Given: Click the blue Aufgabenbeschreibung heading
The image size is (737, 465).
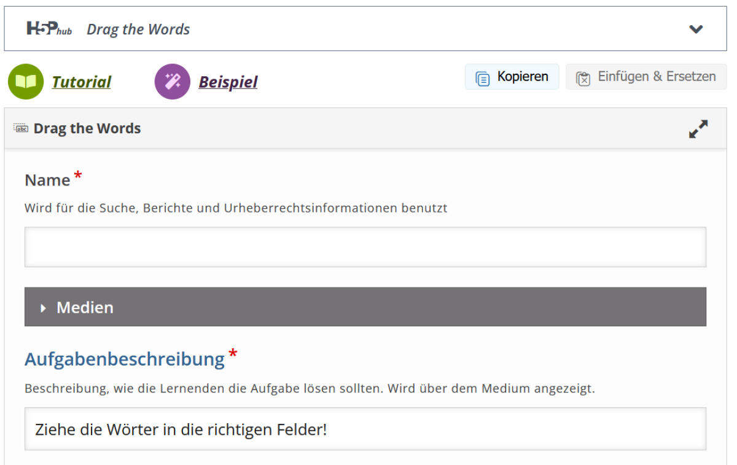Looking at the screenshot, I should coord(124,359).
